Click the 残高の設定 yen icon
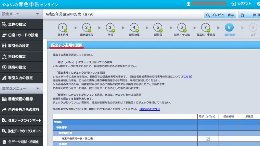Image resolution: width=260 pixels, height=146 pixels. point(4,67)
